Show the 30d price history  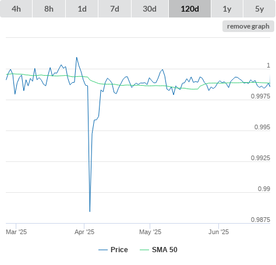point(150,9)
